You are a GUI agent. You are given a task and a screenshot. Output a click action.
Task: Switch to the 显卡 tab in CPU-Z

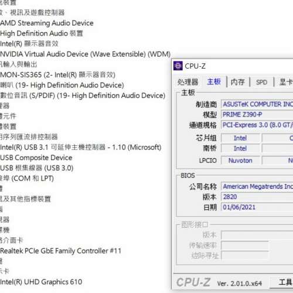tap(286, 82)
